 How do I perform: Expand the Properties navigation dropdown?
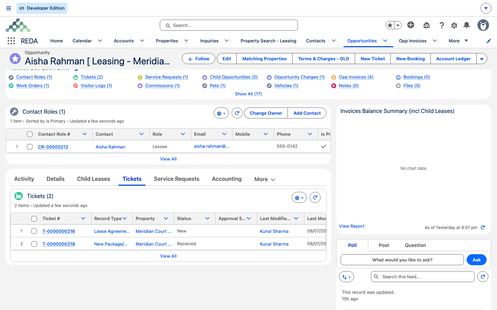click(x=186, y=41)
